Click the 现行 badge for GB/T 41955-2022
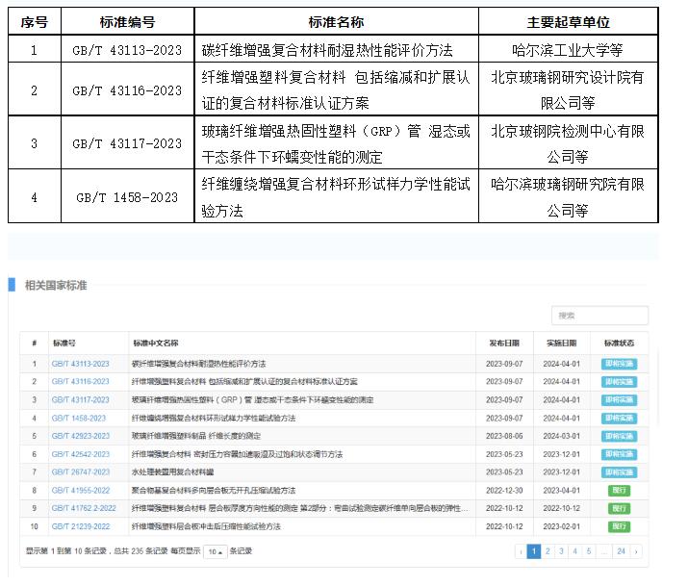 pyautogui.click(x=619, y=491)
